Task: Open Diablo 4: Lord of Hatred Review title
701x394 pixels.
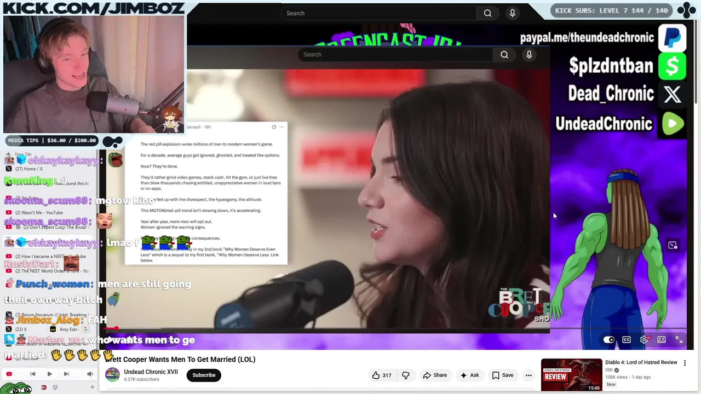Action: pos(641,362)
